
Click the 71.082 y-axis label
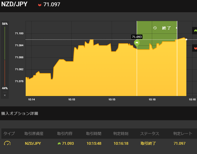(19, 69)
